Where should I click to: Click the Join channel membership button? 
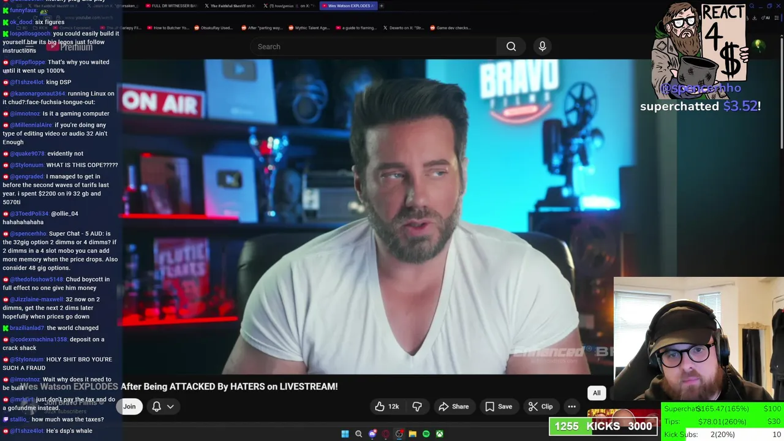click(129, 407)
